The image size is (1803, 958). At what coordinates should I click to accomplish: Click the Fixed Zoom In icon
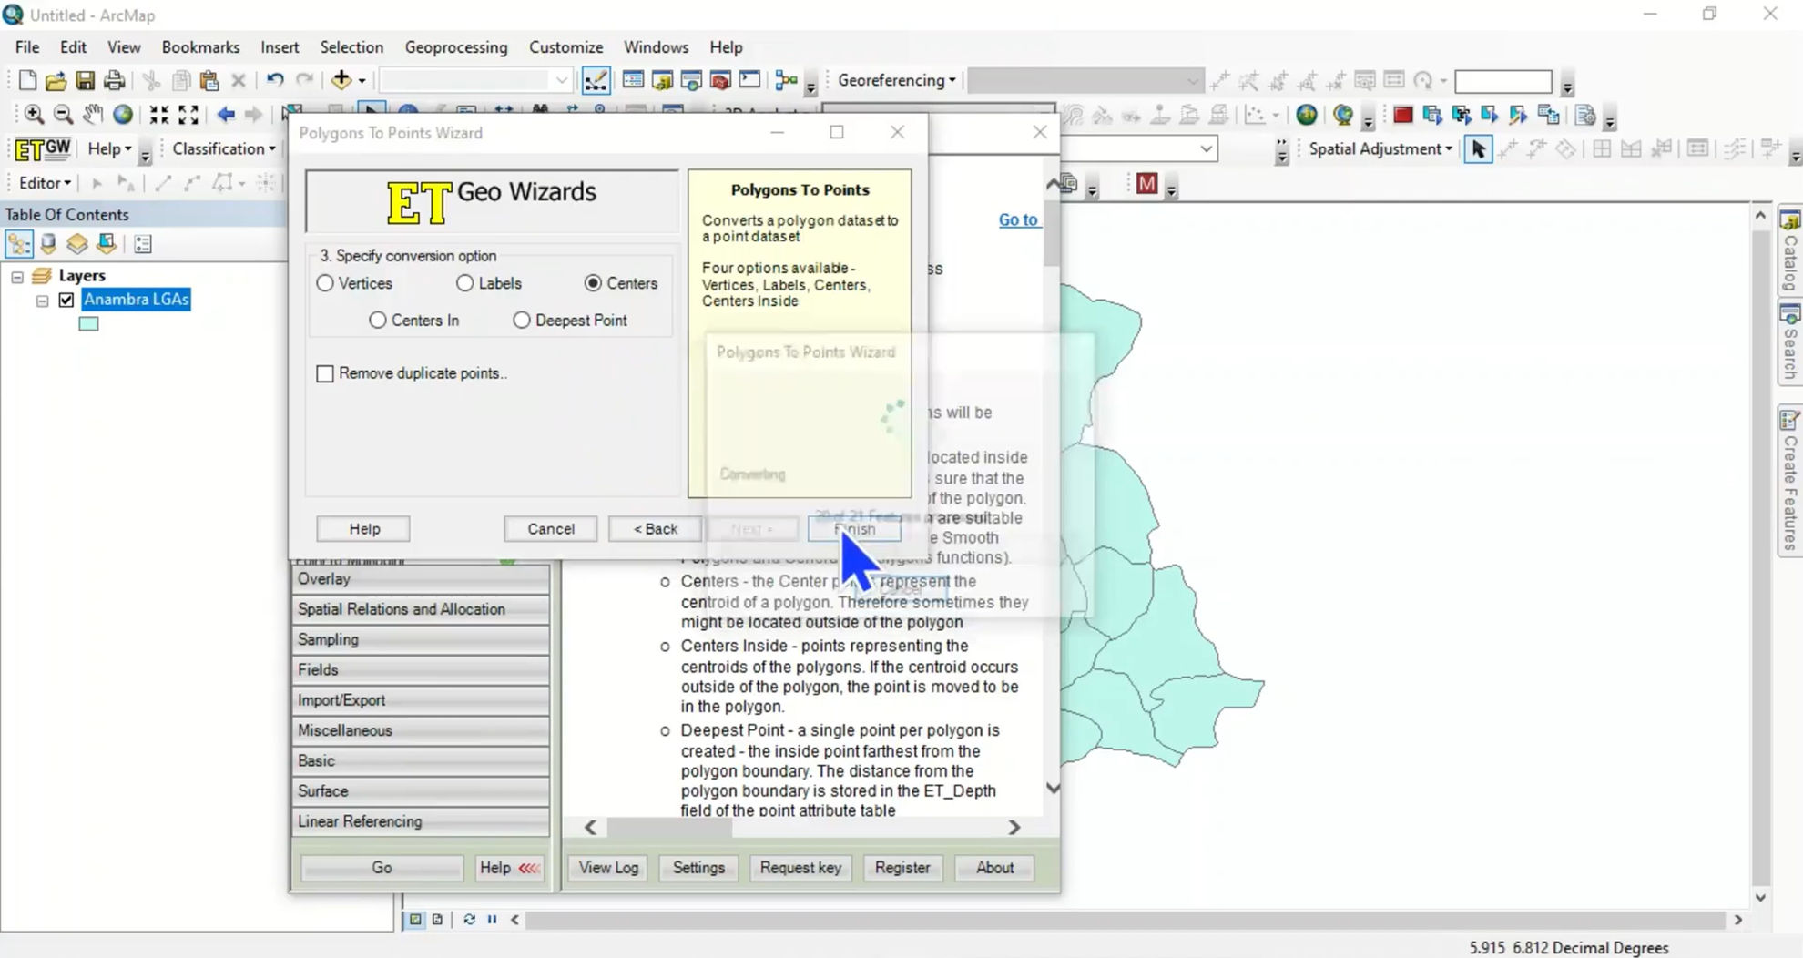tap(159, 115)
